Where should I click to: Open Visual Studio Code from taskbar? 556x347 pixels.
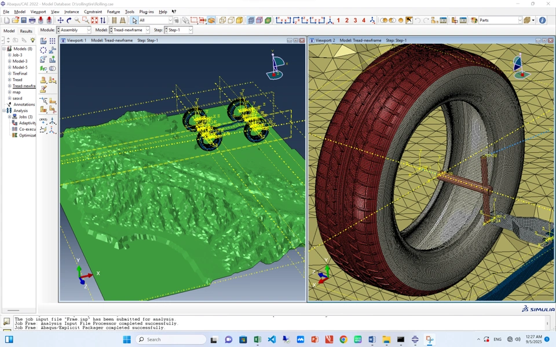click(x=272, y=339)
